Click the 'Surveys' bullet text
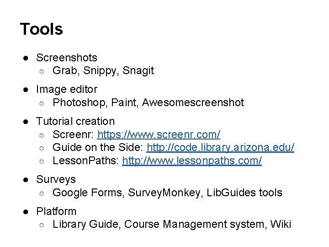The height and width of the screenshot is (247, 329). 56,180
